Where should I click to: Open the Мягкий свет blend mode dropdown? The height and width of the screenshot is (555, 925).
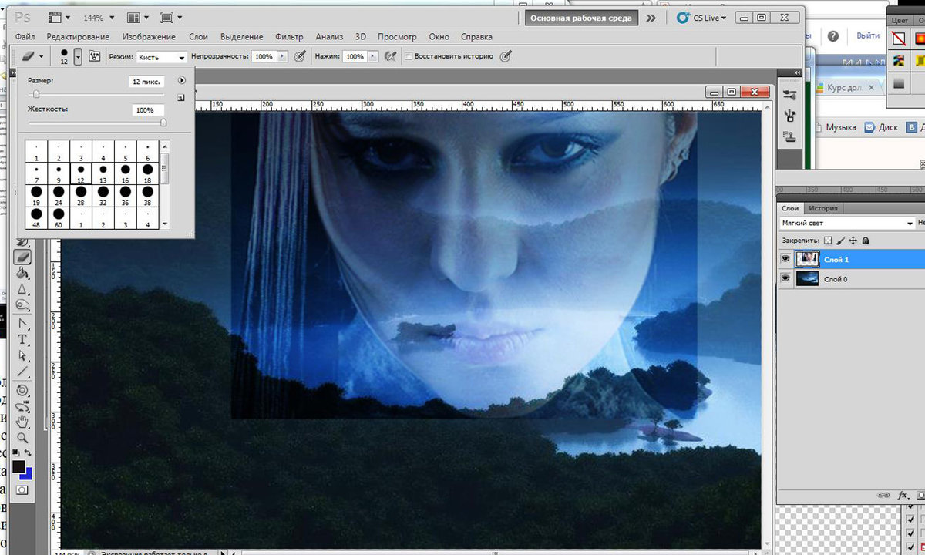click(x=846, y=224)
